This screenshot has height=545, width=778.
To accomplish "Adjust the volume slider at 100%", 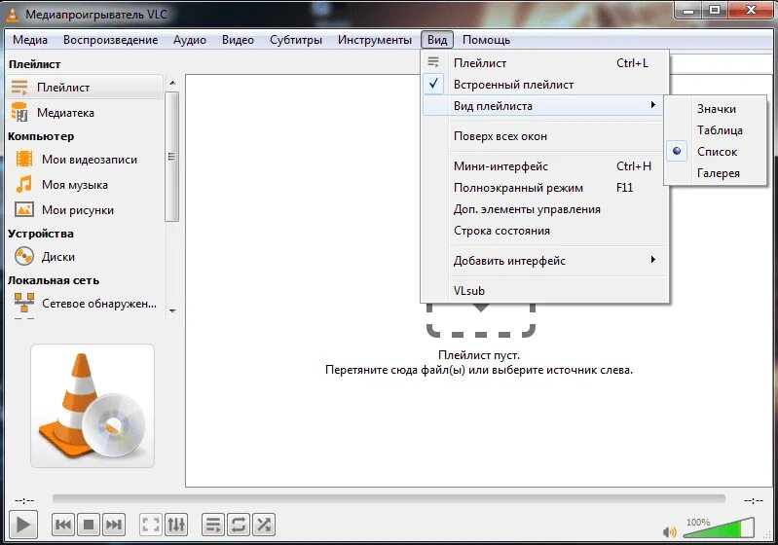I will (719, 527).
